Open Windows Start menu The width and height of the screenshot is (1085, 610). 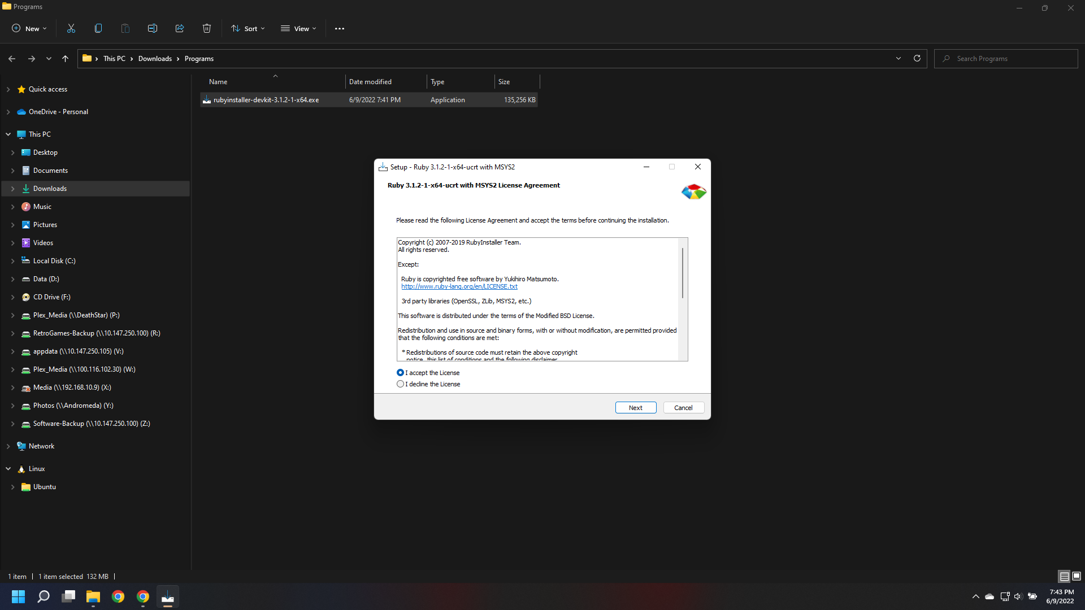[19, 596]
